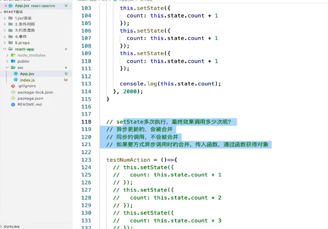Viewport: 328px width, 229px height.
Task: Select the React icon next to App.jsx
Action: pyautogui.click(x=16, y=74)
